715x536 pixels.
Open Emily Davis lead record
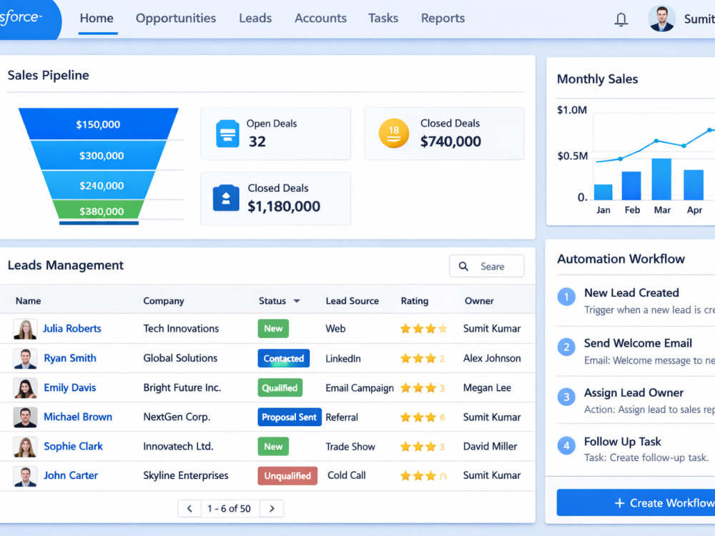coord(70,388)
